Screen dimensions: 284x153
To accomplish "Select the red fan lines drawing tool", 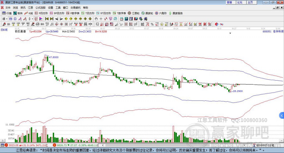I will tap(102, 24).
